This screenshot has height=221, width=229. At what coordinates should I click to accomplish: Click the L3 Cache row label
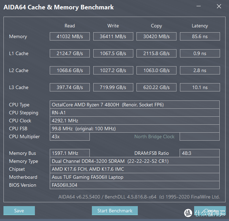pos(19,87)
